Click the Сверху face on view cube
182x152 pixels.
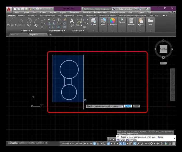(164, 49)
